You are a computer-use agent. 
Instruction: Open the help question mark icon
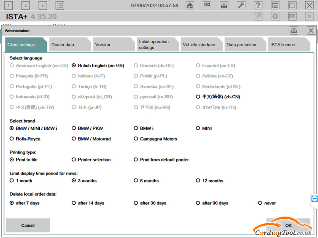(x=258, y=5)
